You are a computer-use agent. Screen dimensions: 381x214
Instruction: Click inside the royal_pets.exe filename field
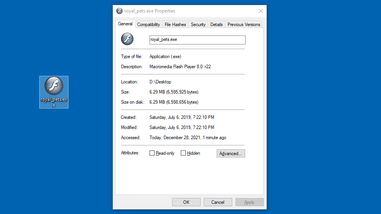(197, 40)
